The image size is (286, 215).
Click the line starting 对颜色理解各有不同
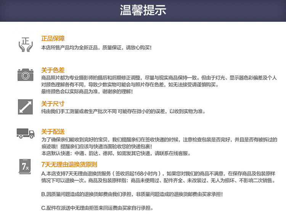click(130, 84)
